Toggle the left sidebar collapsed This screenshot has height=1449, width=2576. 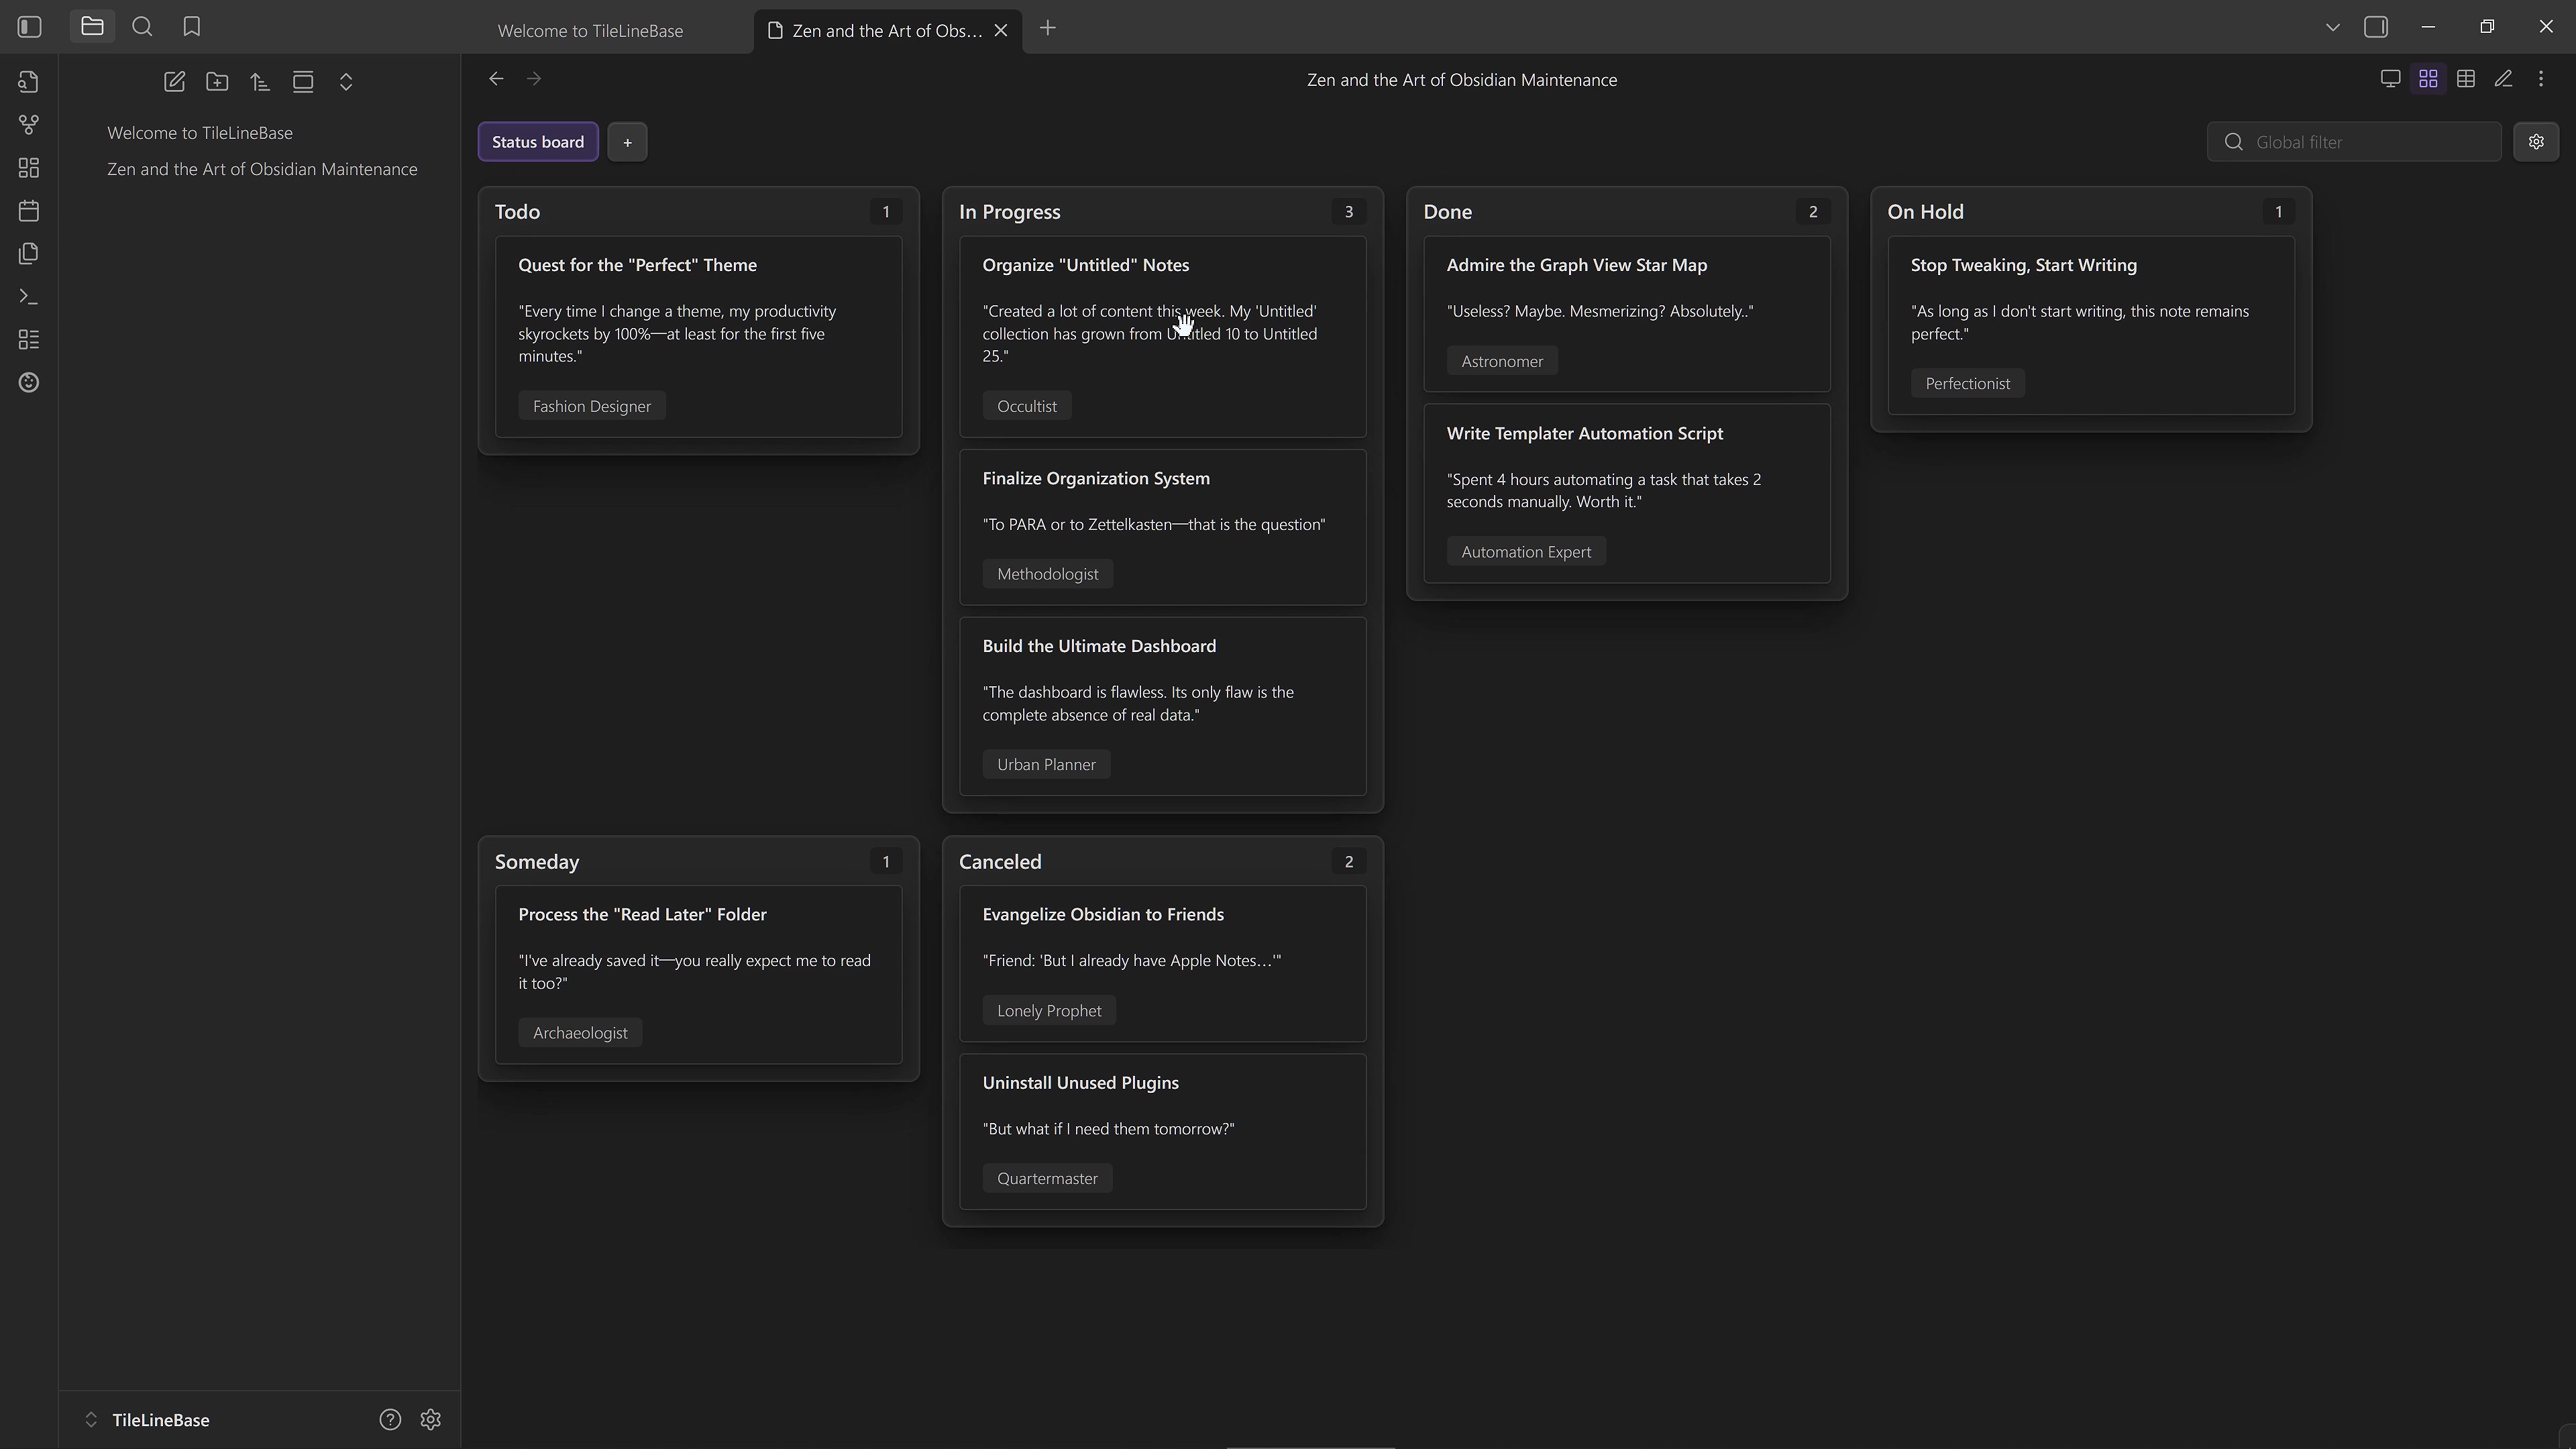(x=28, y=27)
